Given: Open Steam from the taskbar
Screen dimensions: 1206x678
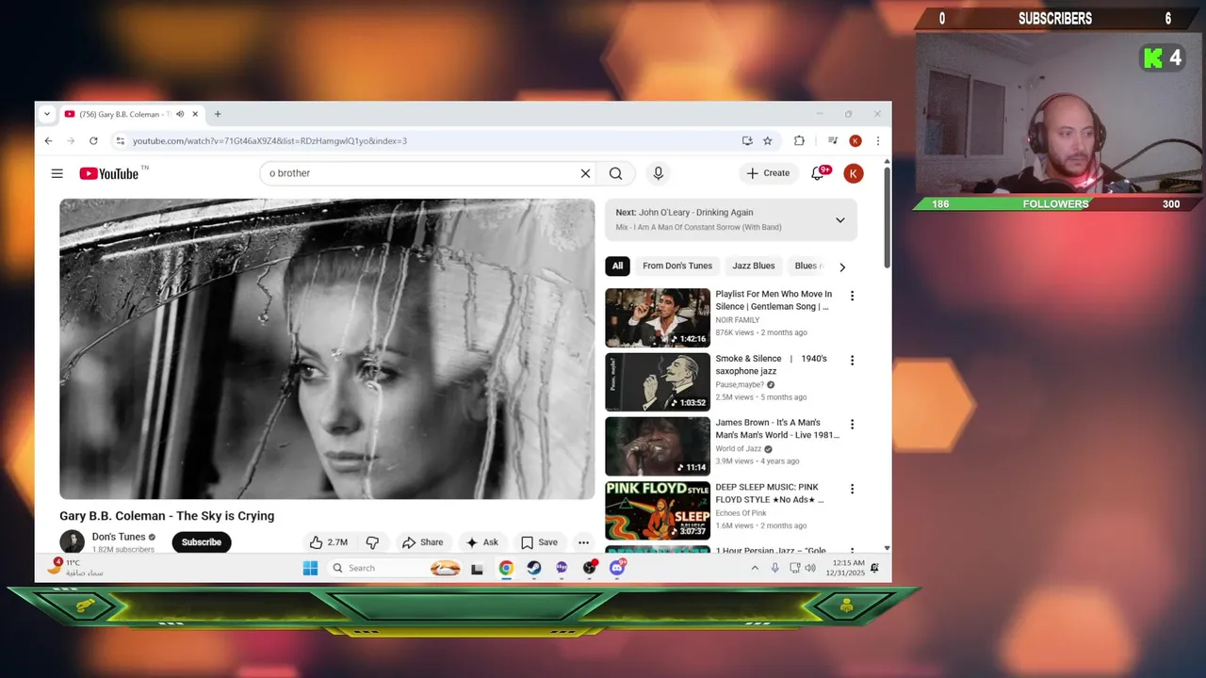Looking at the screenshot, I should 533,568.
